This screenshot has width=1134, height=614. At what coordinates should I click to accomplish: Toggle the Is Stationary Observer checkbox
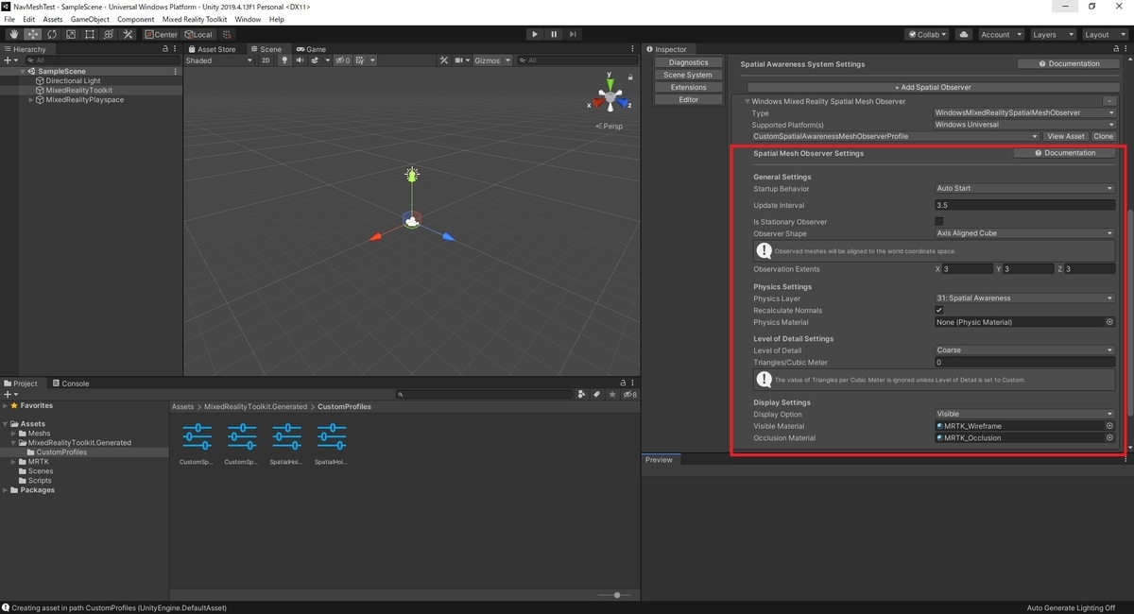point(938,221)
